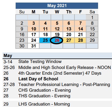Select the circled date 26
112x107 pixels.
coord(57,40)
